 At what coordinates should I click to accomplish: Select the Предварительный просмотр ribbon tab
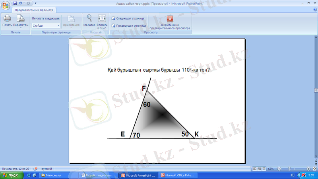point(34,10)
